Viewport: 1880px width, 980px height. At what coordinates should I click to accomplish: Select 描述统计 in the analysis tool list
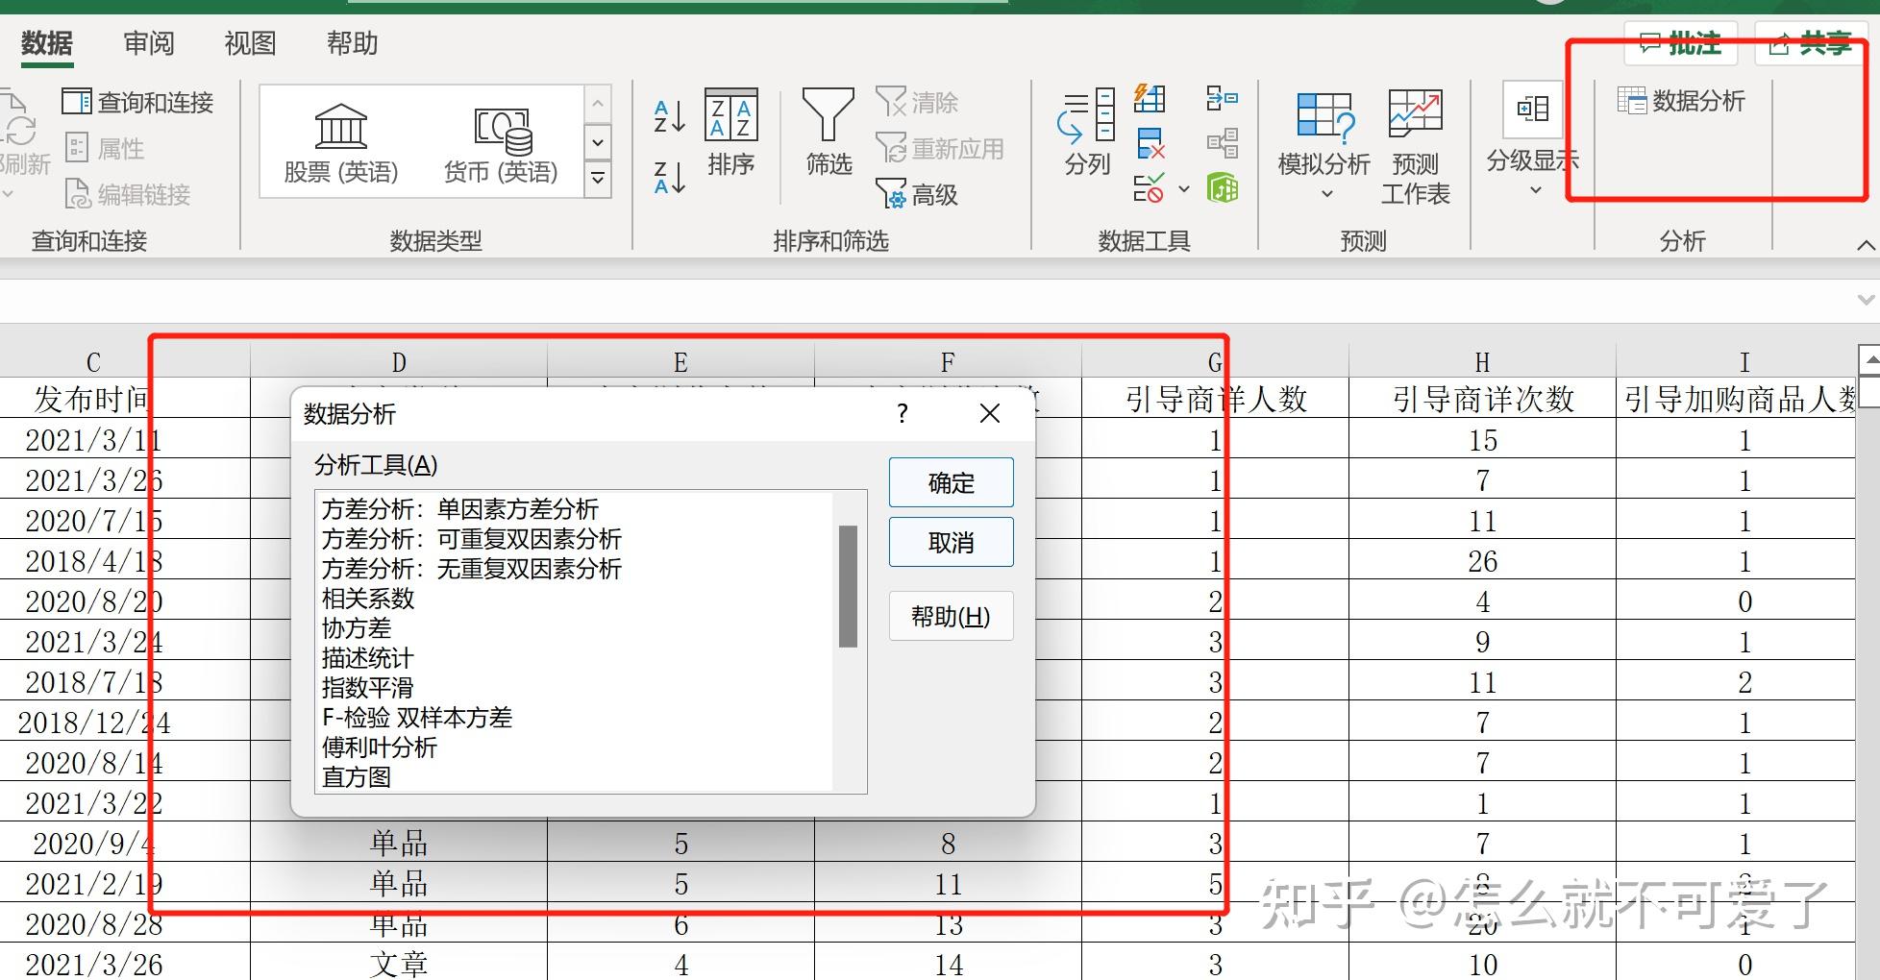pos(367,658)
